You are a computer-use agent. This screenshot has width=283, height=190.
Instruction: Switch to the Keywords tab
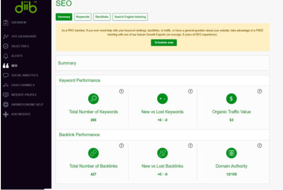[x=82, y=17]
